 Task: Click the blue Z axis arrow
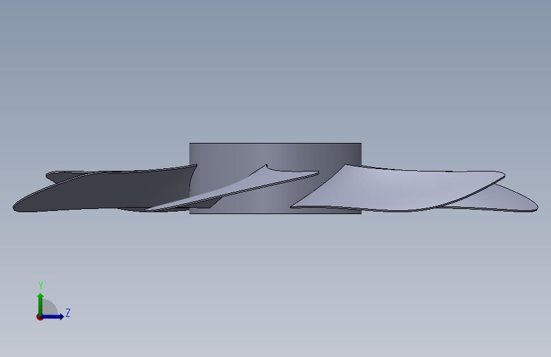(53, 316)
